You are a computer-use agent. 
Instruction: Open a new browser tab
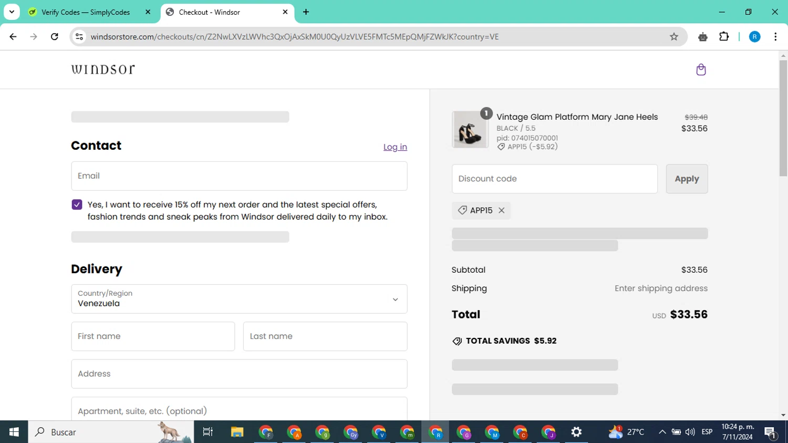click(x=306, y=12)
